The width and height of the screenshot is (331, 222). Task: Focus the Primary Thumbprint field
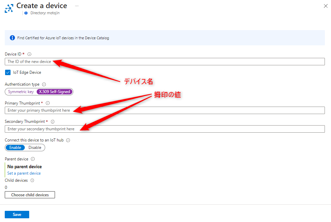point(165,110)
